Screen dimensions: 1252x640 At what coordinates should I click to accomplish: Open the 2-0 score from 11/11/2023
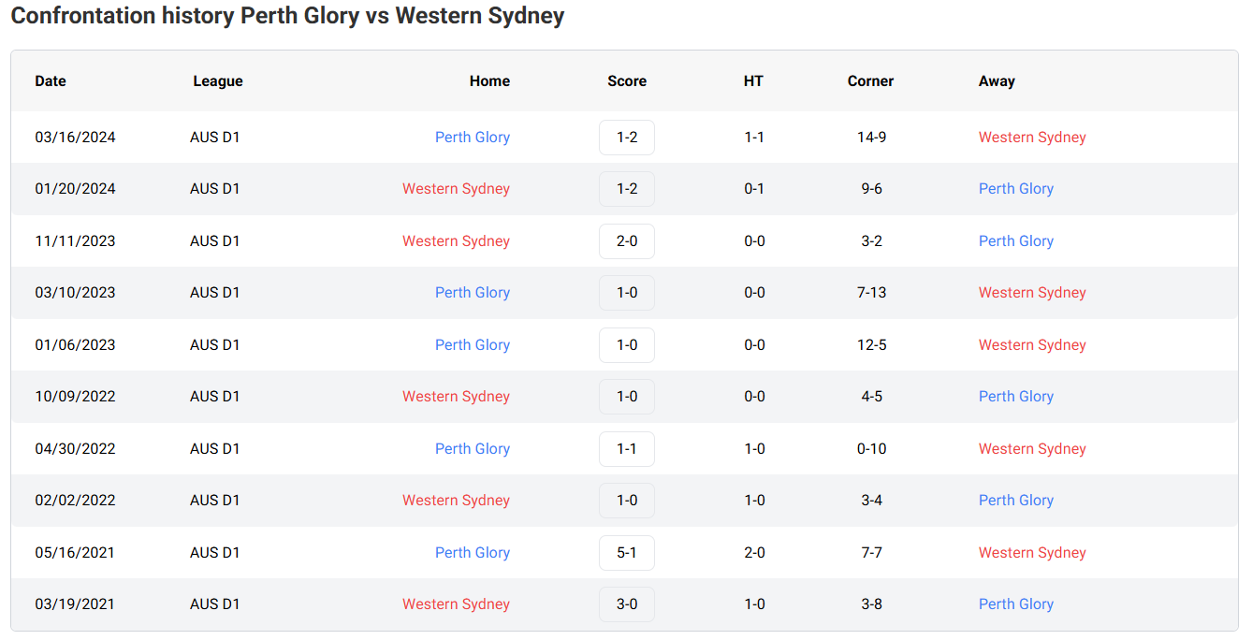point(627,241)
